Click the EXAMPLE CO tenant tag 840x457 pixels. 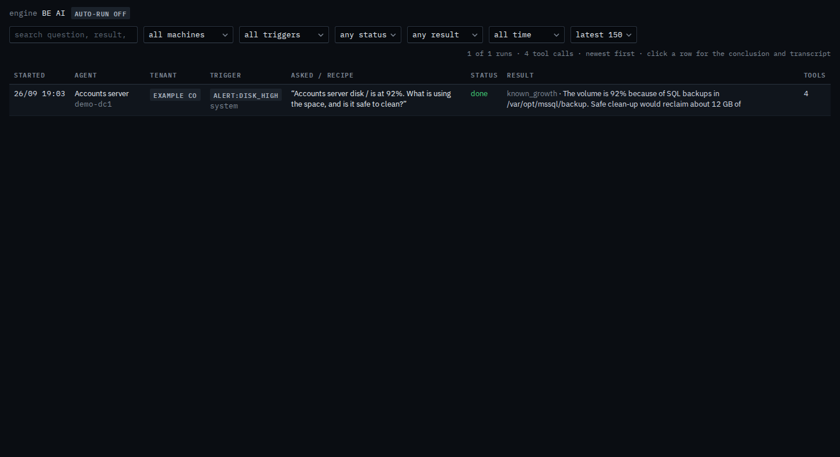(175, 95)
